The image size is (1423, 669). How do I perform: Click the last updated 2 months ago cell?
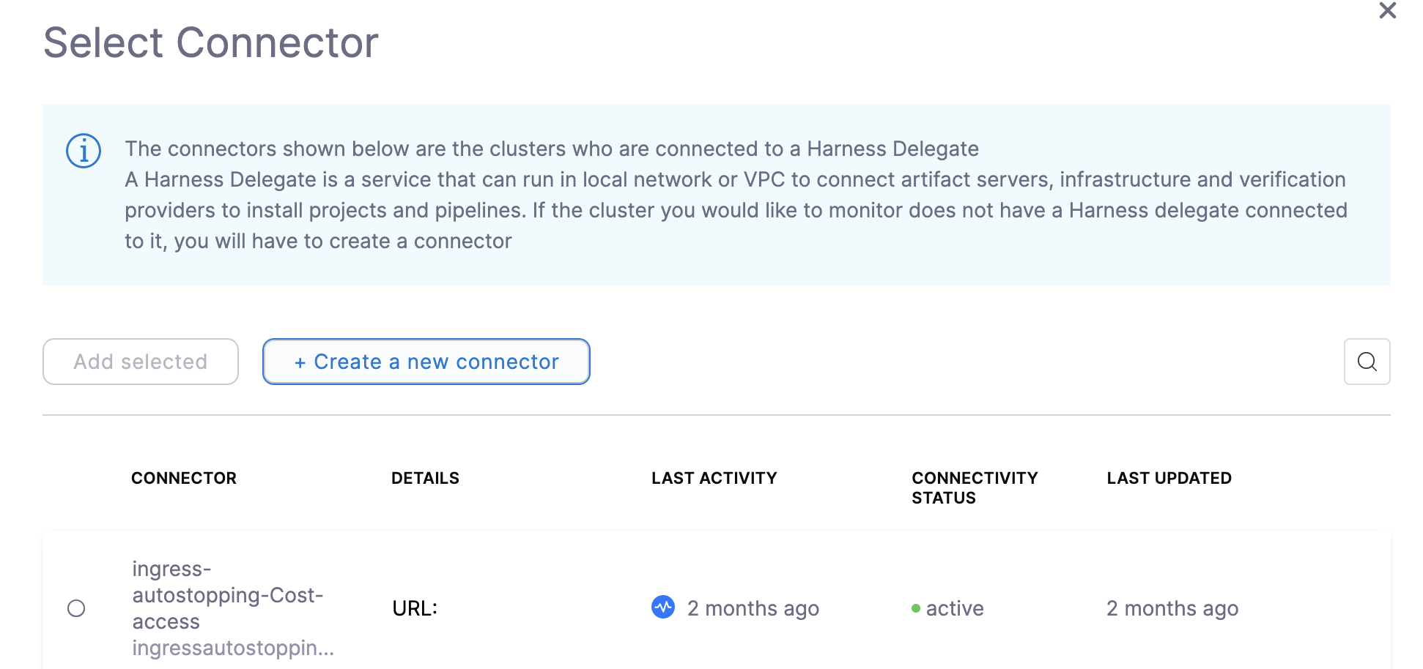coord(1172,608)
